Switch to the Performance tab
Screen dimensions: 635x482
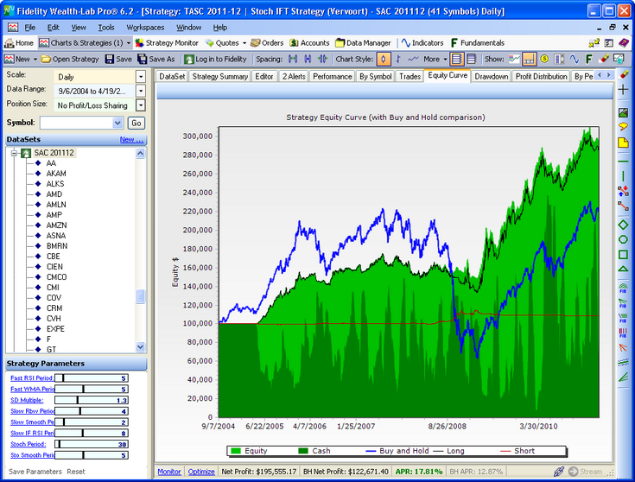click(332, 76)
